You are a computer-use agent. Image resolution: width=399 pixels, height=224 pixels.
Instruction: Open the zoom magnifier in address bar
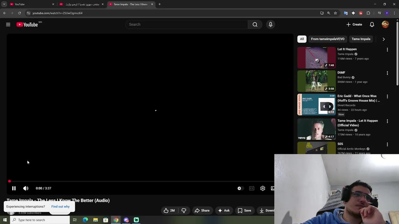coord(329,13)
